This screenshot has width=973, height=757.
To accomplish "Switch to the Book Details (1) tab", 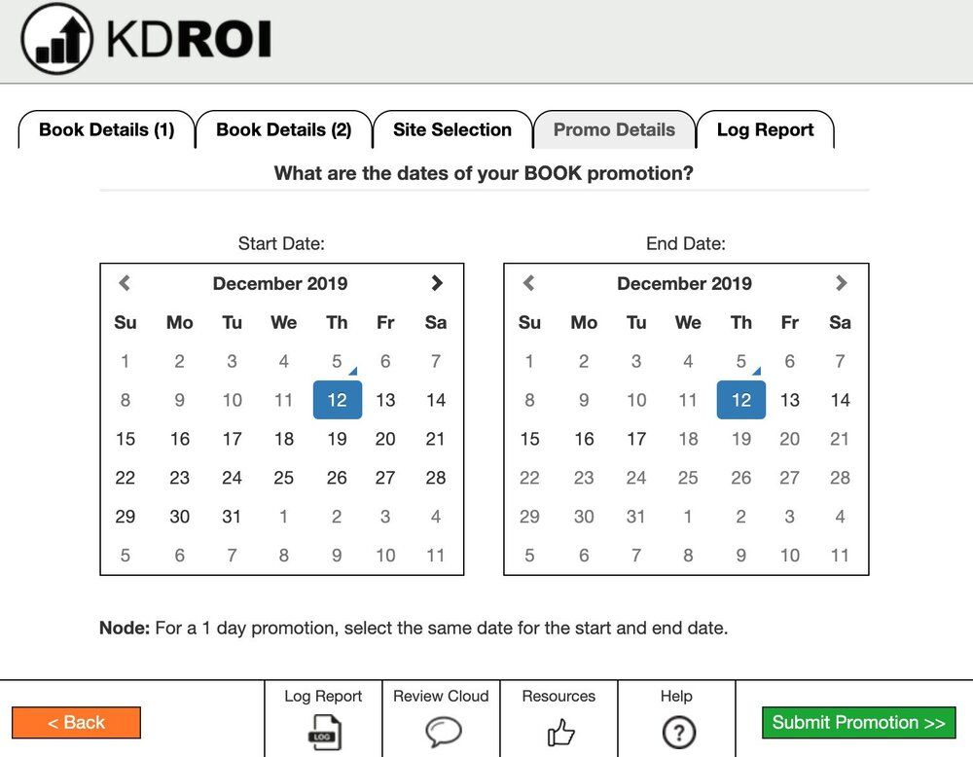I will [x=107, y=129].
